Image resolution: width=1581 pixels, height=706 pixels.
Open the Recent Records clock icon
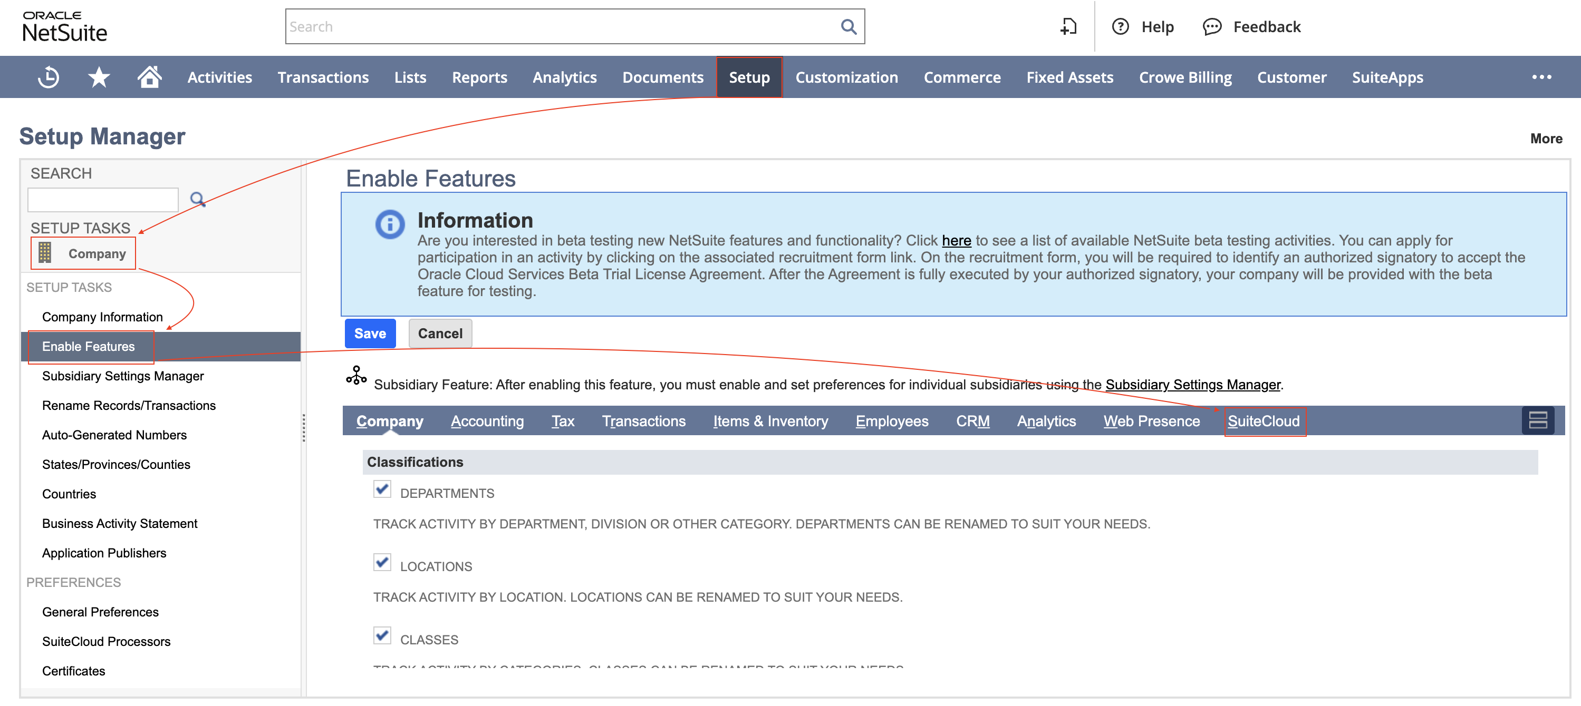48,77
